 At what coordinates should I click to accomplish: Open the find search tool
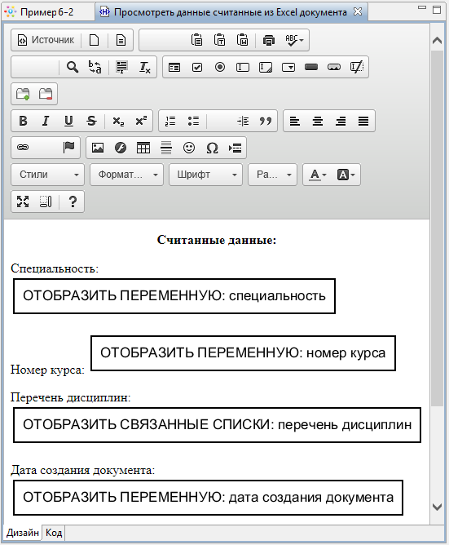pyautogui.click(x=73, y=67)
